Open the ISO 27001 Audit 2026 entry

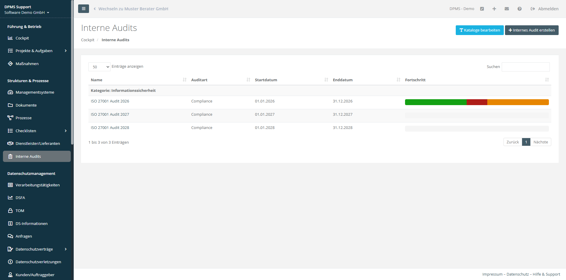pos(110,101)
